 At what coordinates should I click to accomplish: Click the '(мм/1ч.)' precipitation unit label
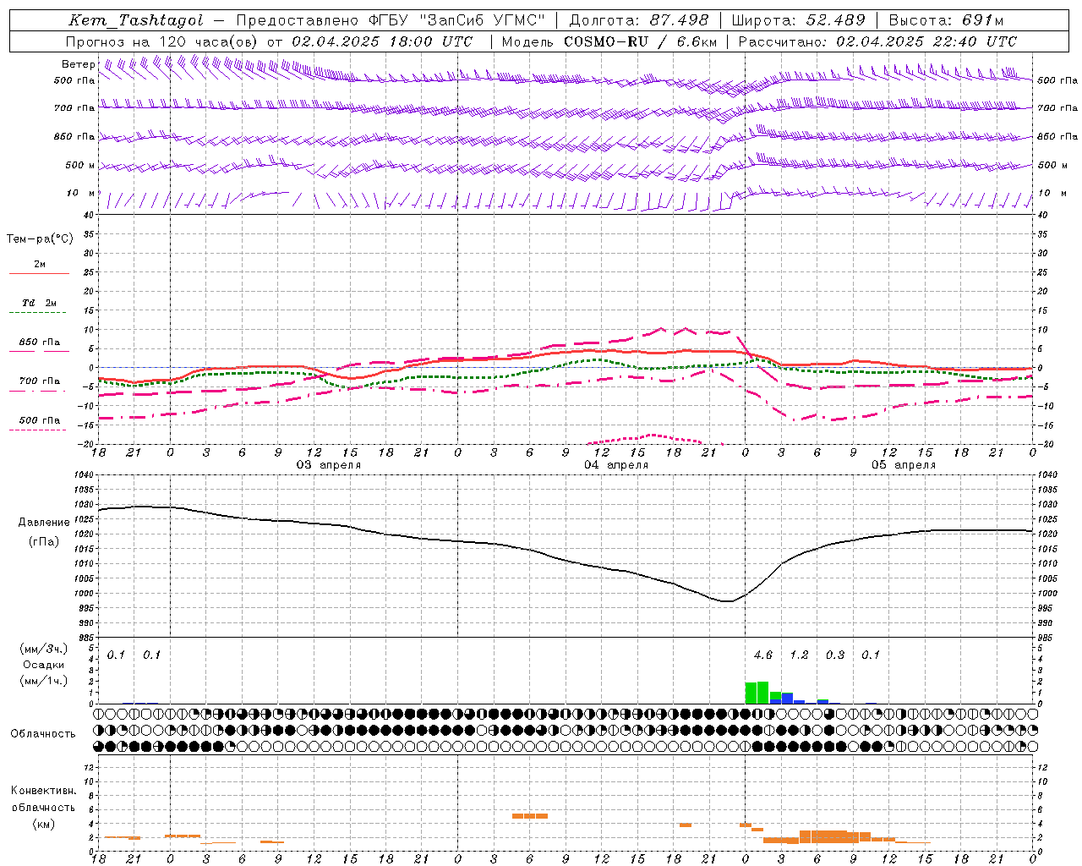(44, 681)
